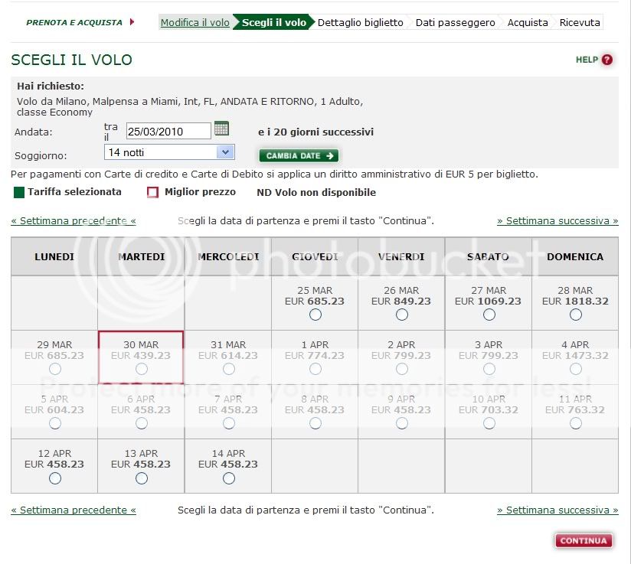The height and width of the screenshot is (564, 631).
Task: Click bottom Settimana successiva link
Action: click(x=557, y=510)
